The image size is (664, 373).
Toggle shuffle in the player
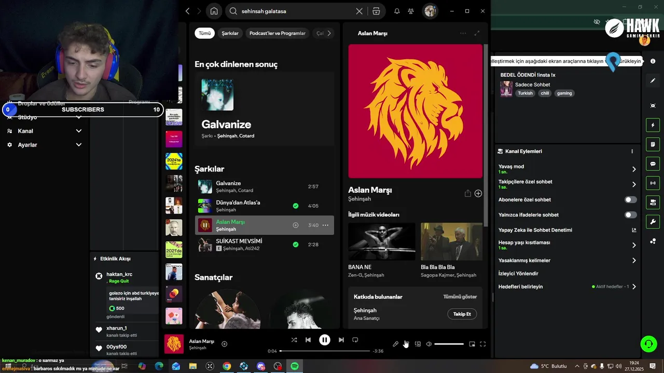pyautogui.click(x=294, y=340)
